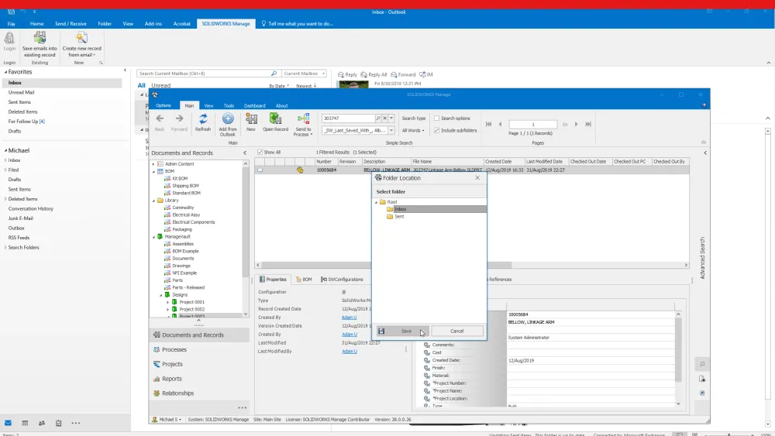The height and width of the screenshot is (436, 775).
Task: Click the help icon in SOLIDWORKS Manage
Action: coord(704,105)
